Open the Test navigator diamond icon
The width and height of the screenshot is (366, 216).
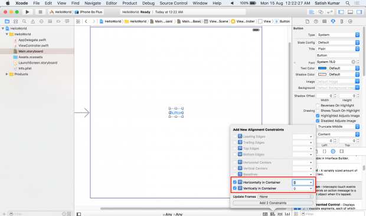41,21
